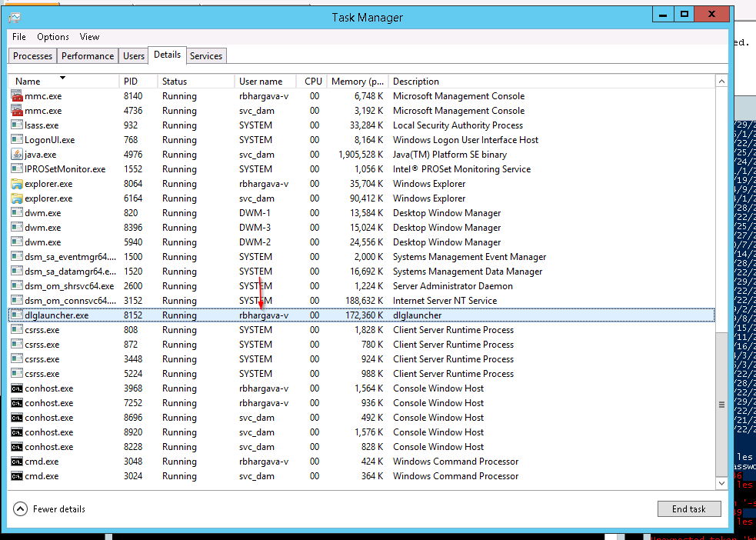Click the 'Java(TM) Platform SE binary' description
Screen dimensions: 756x540
click(450, 155)
